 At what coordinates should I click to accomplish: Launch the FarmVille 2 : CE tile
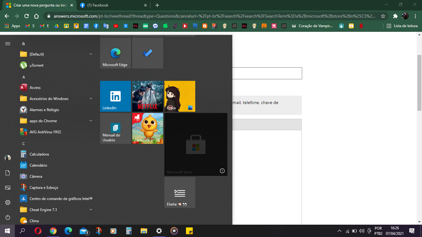148,128
